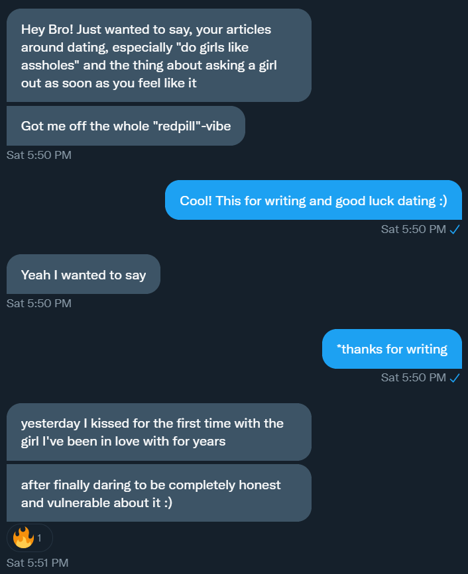The height and width of the screenshot is (574, 468).
Task: Select the "yesterday I kissed for the first time" bubble
Action: coord(158,432)
